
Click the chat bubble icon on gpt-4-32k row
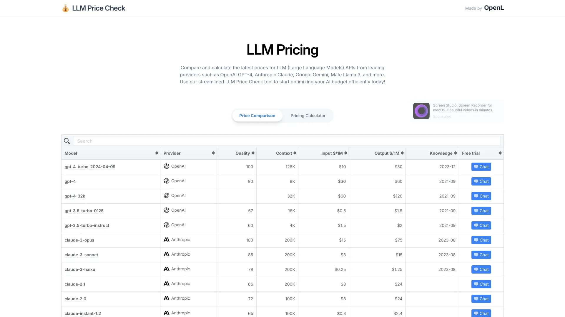click(476, 196)
